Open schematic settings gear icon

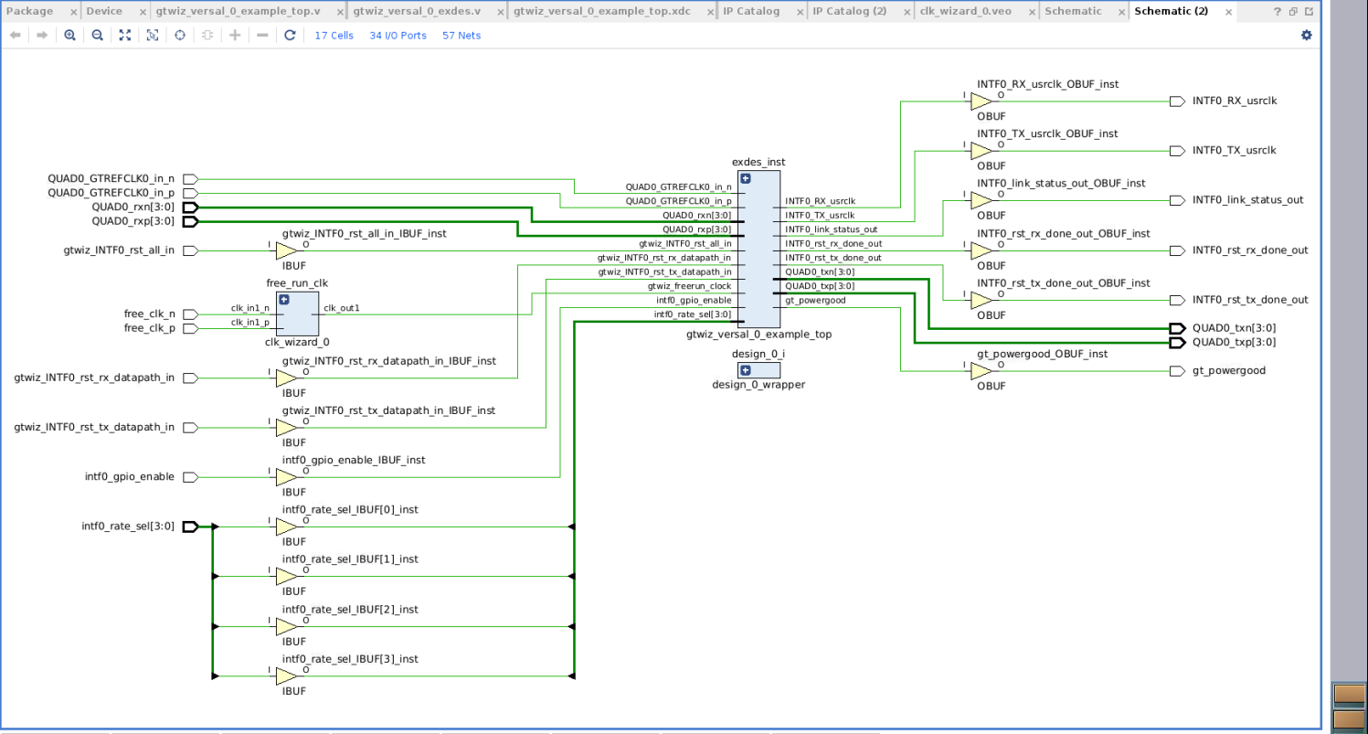click(x=1306, y=35)
